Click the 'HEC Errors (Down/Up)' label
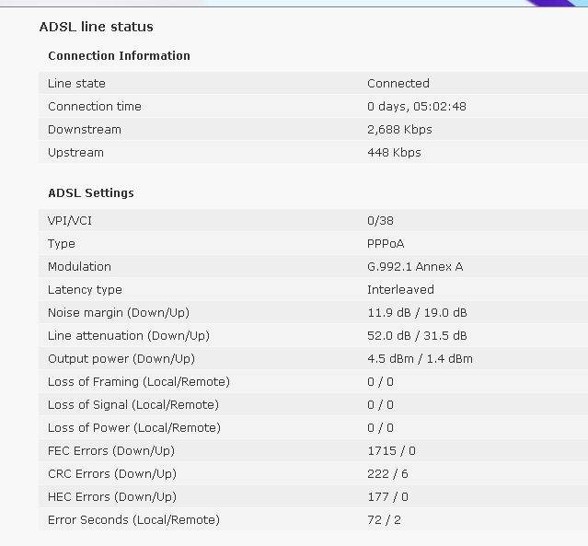The width and height of the screenshot is (588, 546). pyautogui.click(x=112, y=497)
